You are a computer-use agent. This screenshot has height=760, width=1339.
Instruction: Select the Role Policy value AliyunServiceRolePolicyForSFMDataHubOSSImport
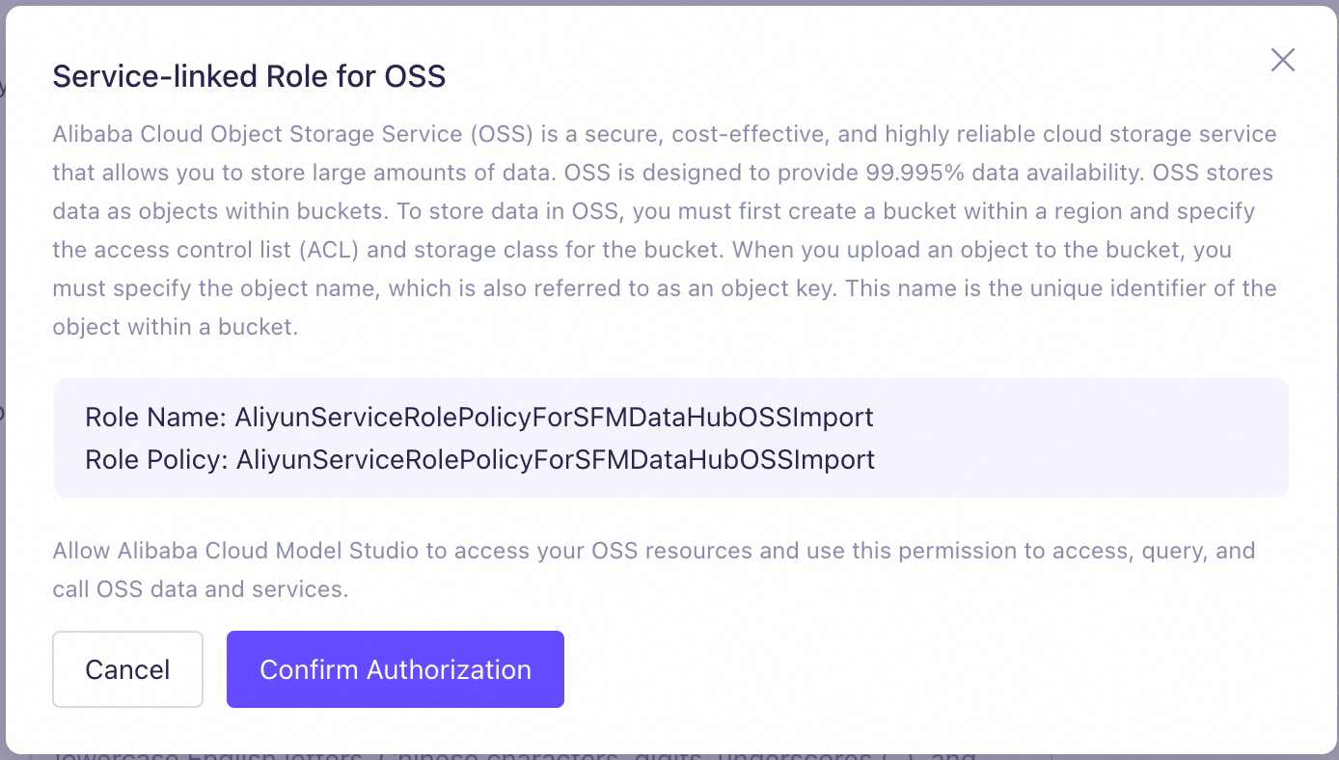(556, 459)
